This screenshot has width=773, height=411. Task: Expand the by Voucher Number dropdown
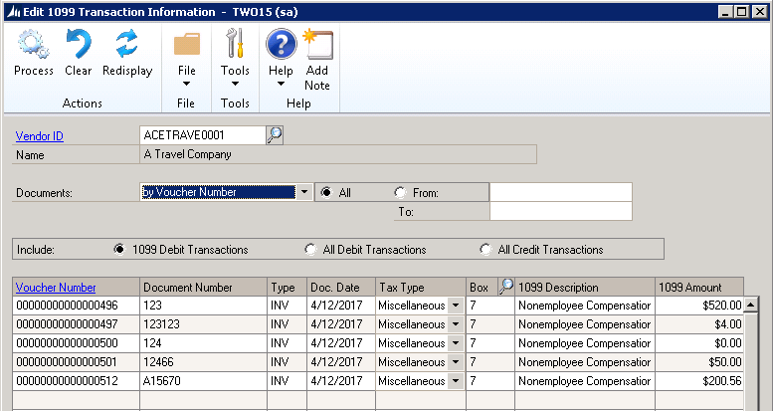304,193
